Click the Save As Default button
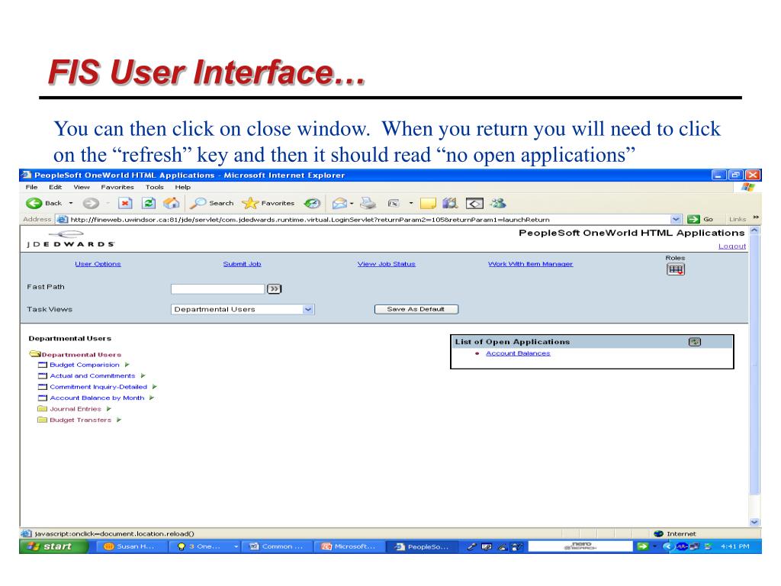Image resolution: width=781 pixels, height=586 pixels. (x=416, y=310)
